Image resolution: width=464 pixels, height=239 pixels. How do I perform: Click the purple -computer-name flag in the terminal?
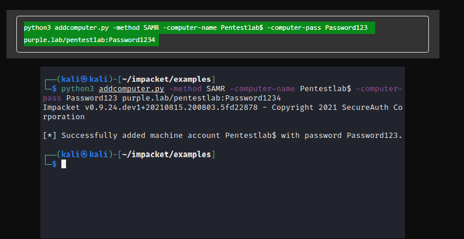[262, 89]
